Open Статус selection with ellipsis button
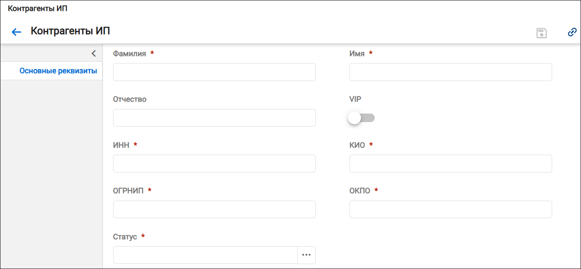 point(307,255)
